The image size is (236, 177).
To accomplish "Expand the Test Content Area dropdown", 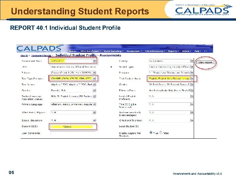I will pos(192,79).
